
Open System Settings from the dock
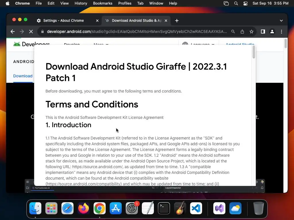click(132, 208)
